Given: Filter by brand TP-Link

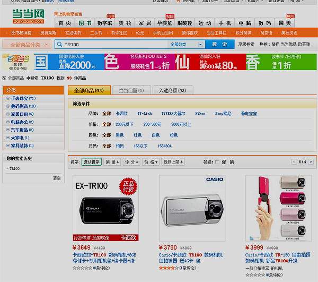Looking at the screenshot, I should click(145, 113).
